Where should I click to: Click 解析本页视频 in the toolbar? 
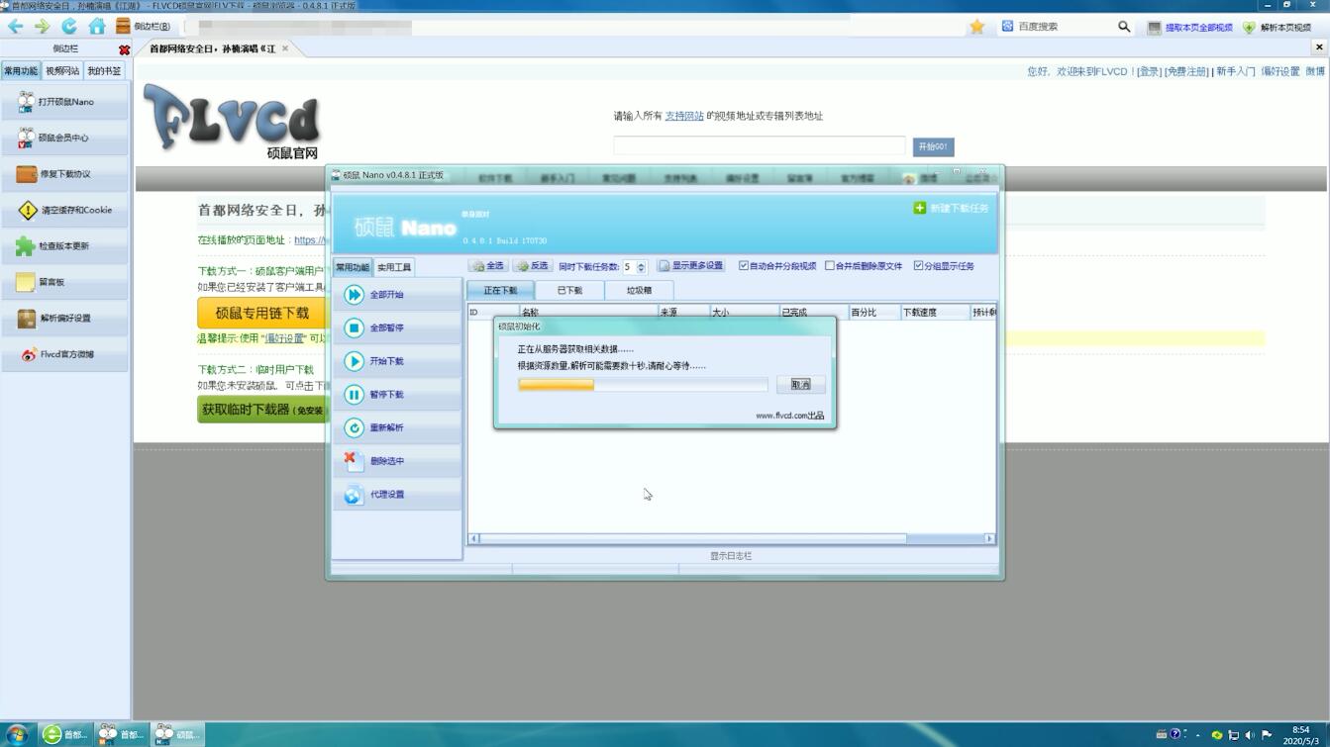[1277, 28]
